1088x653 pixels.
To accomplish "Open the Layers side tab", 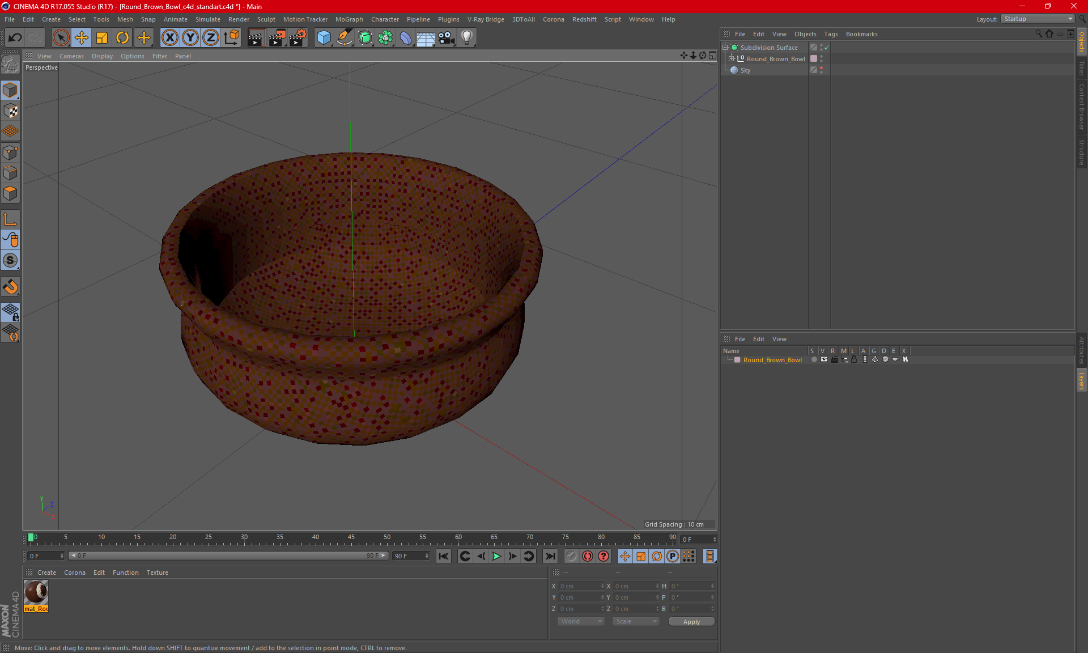I will tap(1082, 380).
